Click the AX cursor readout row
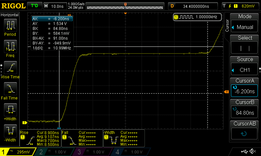The width and height of the screenshot is (261, 156). pyautogui.click(x=52, y=19)
